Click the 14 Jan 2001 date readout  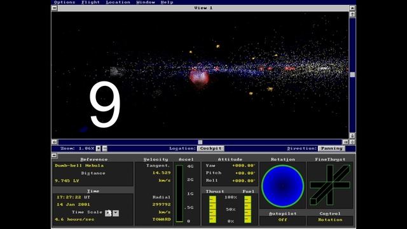coord(73,205)
